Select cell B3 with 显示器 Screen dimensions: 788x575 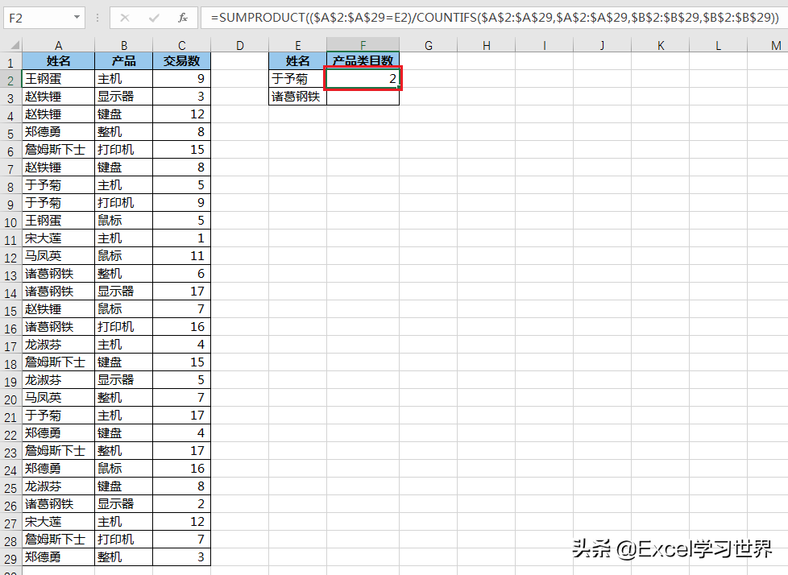click(x=123, y=97)
